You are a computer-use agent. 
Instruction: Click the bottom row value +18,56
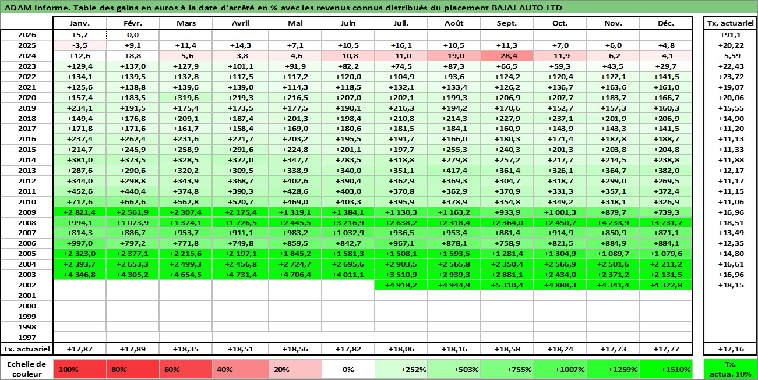(295, 349)
